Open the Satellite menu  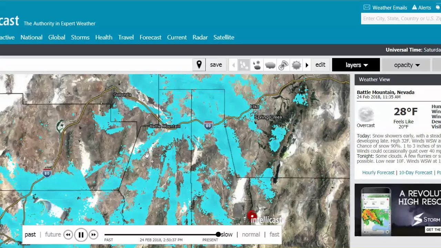point(224,37)
